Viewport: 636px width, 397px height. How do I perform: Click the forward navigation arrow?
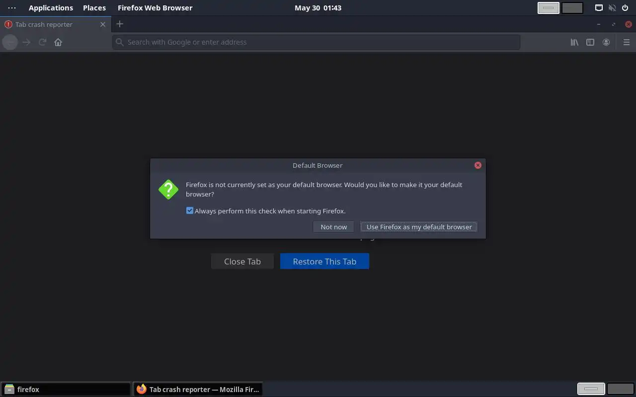pos(26,42)
